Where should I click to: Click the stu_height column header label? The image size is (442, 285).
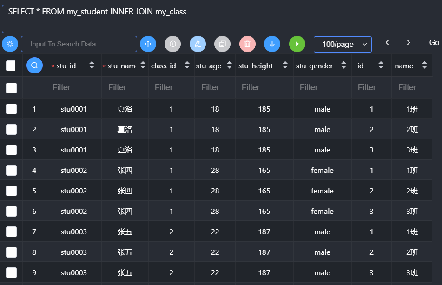[256, 66]
